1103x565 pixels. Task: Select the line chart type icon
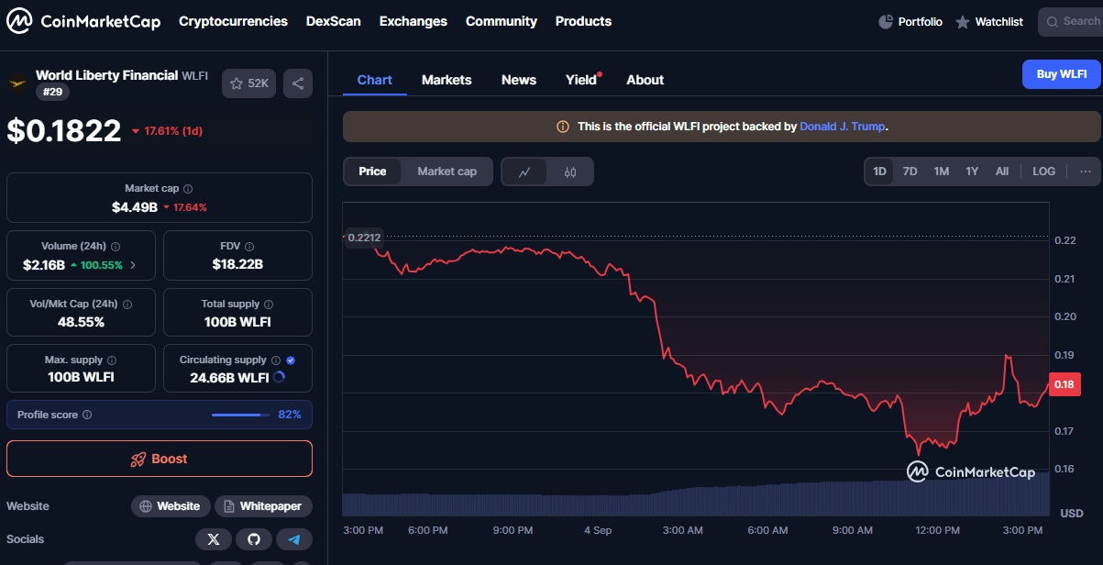coord(524,172)
